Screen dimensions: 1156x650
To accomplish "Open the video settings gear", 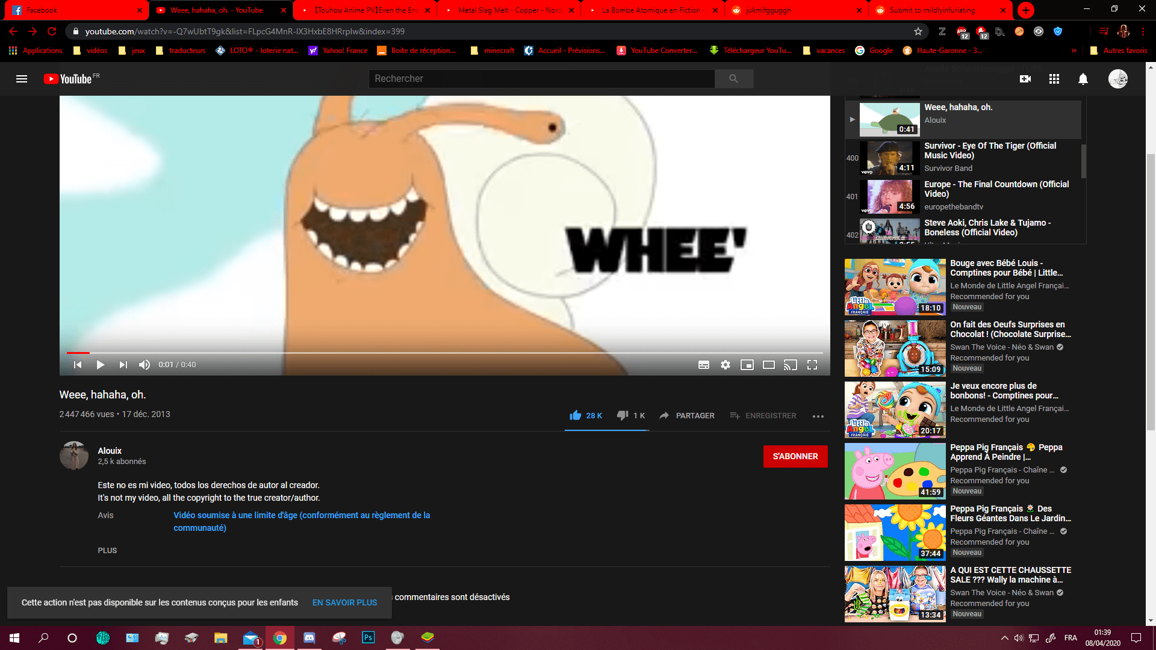I will [726, 365].
